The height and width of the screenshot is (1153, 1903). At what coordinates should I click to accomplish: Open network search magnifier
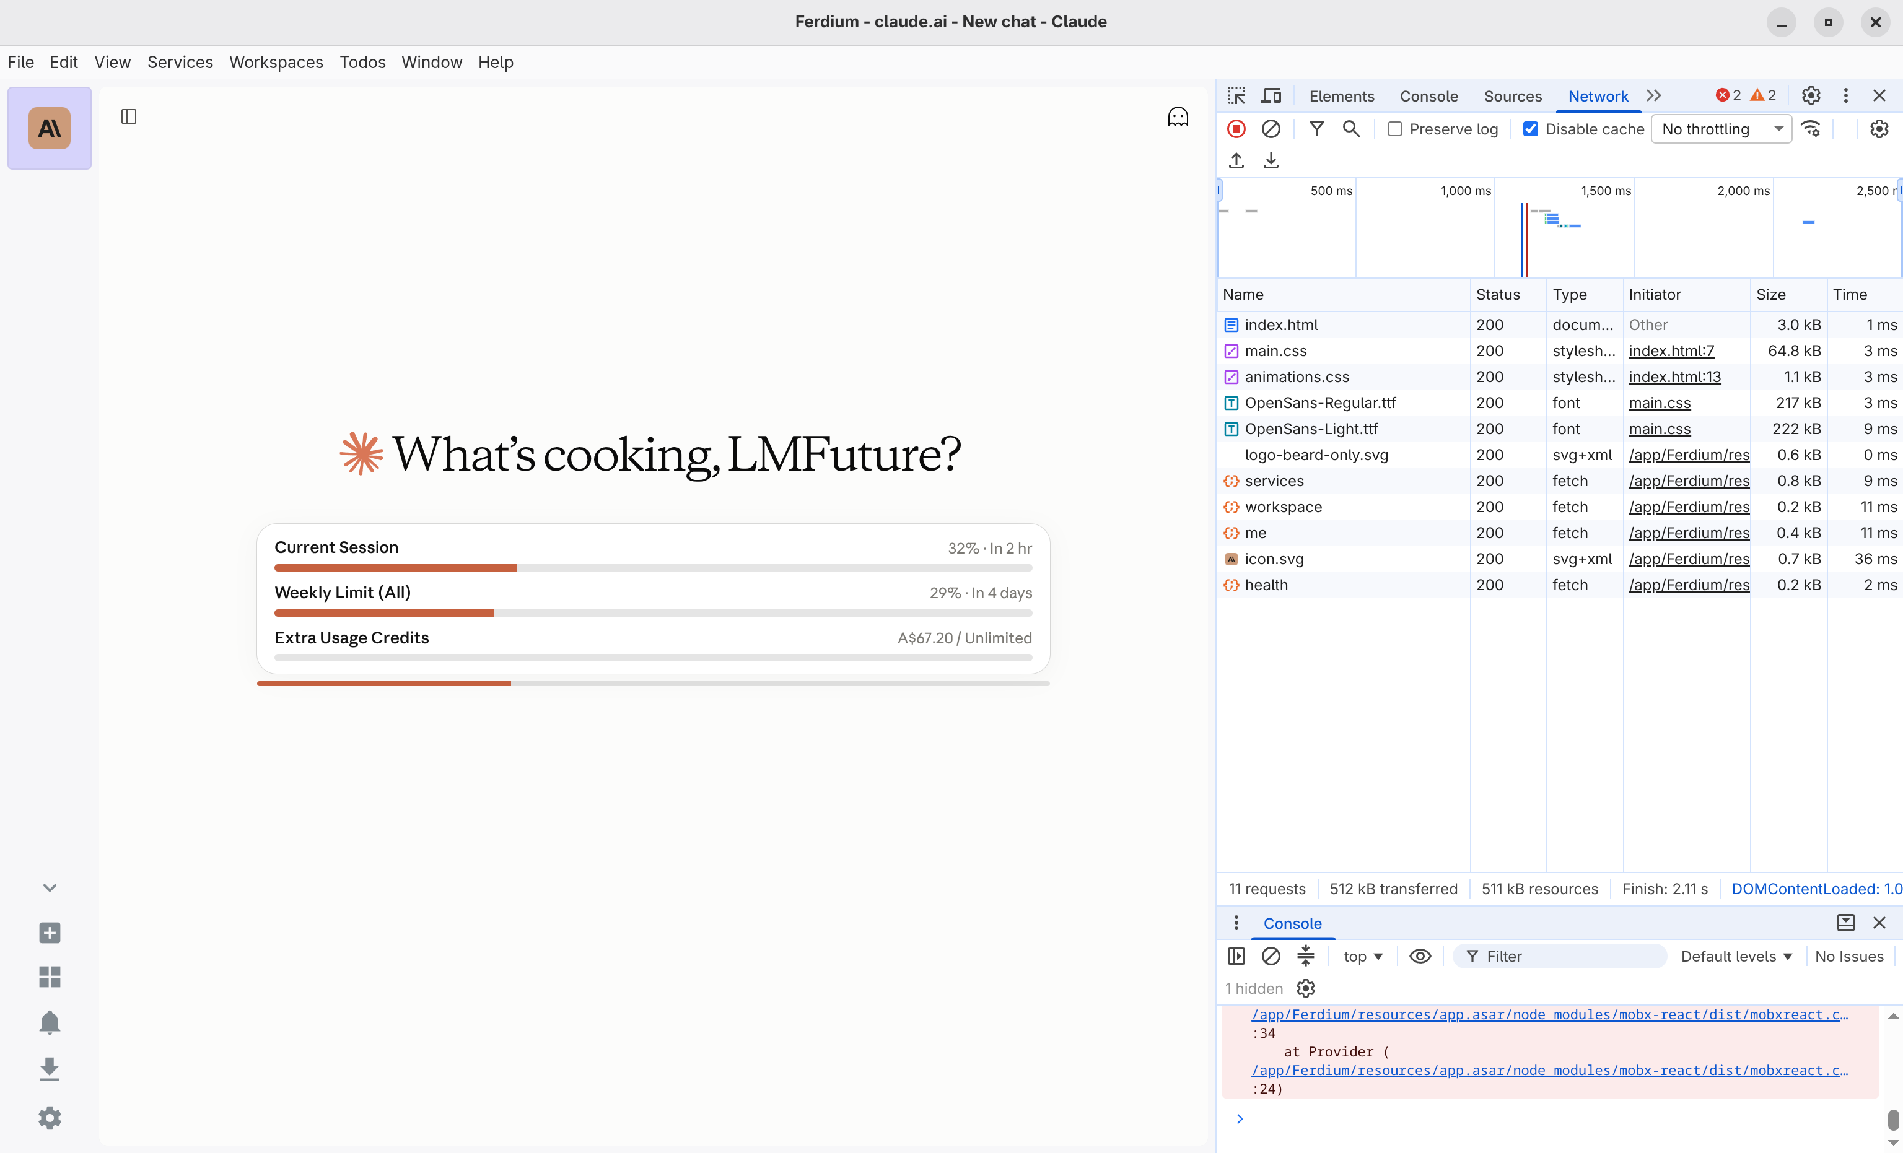click(x=1351, y=129)
